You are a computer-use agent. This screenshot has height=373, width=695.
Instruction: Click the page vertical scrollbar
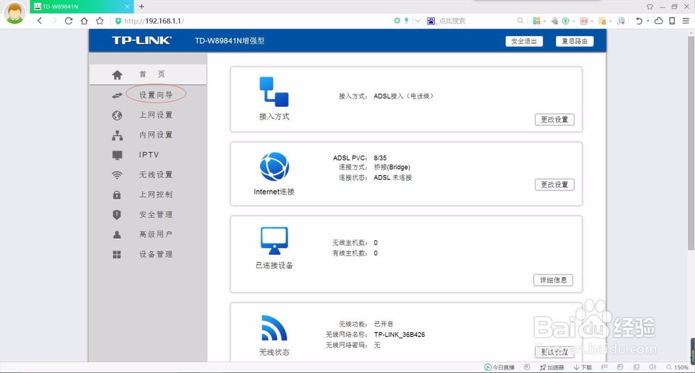[691, 143]
